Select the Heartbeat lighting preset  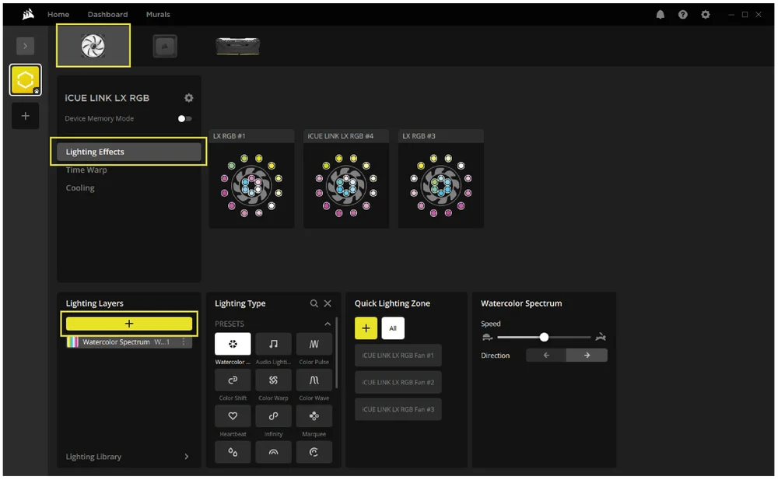click(x=233, y=416)
